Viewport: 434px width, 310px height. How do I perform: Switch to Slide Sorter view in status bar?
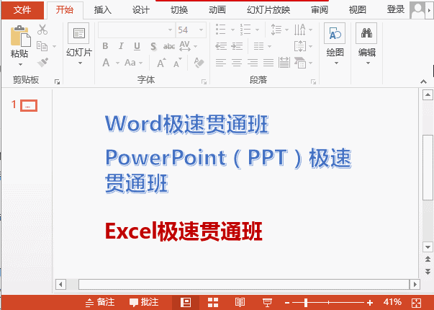pos(213,302)
